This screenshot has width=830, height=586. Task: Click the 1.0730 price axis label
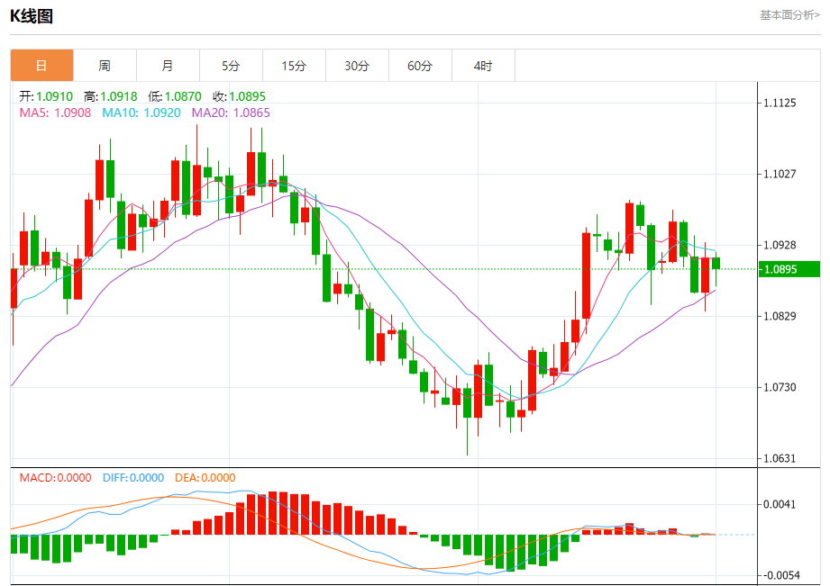[x=780, y=387]
